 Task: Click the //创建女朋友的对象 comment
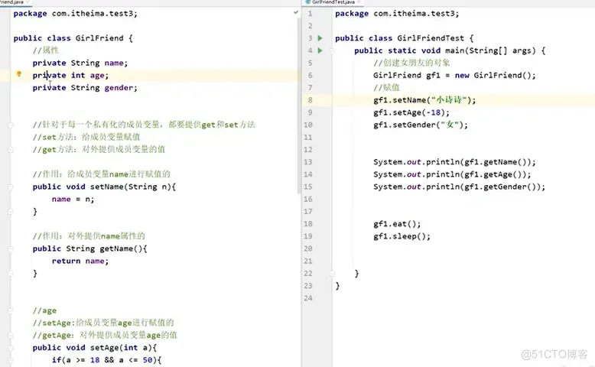click(411, 63)
